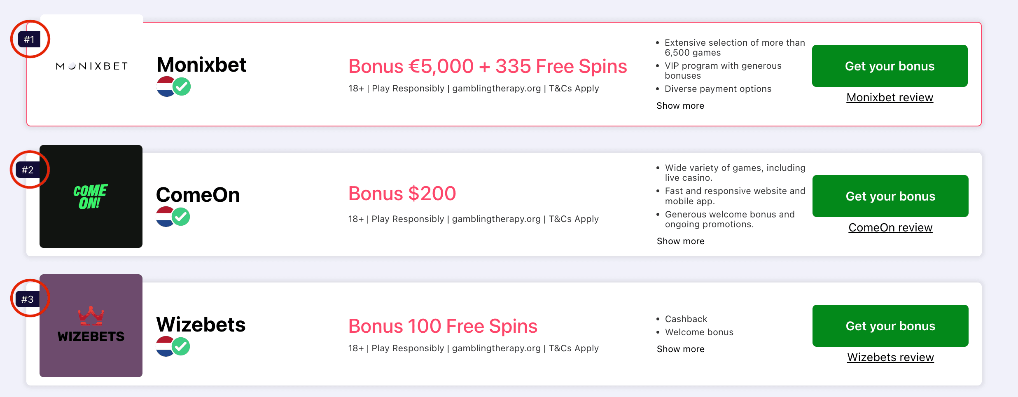
Task: Click Monixbet's Netherlands flag icon
Action: [x=164, y=87]
